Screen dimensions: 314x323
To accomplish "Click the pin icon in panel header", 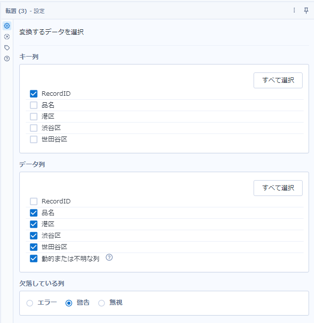I will point(306,10).
